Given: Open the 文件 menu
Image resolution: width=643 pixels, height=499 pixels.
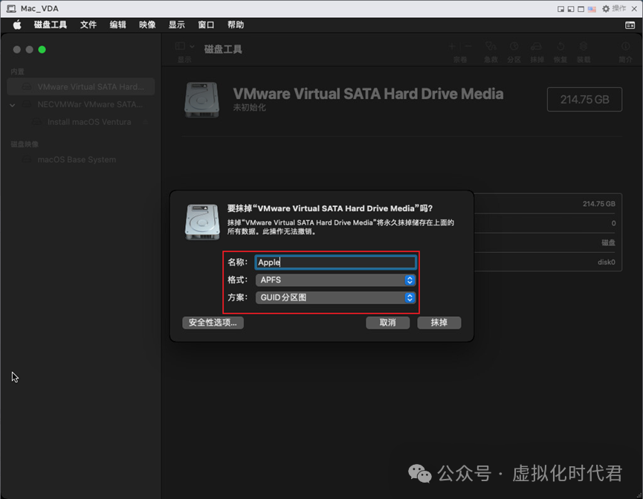Looking at the screenshot, I should point(88,25).
